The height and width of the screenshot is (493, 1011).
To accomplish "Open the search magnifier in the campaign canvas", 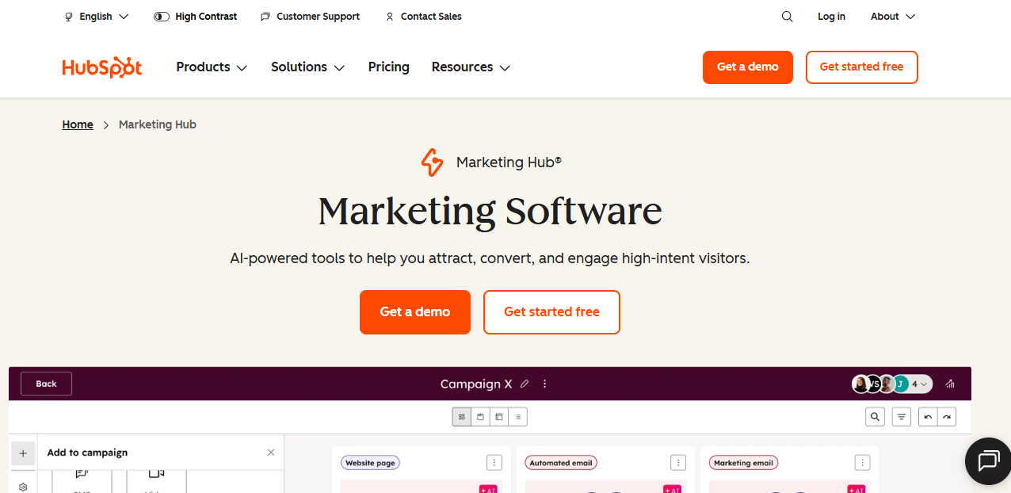I will [x=875, y=416].
